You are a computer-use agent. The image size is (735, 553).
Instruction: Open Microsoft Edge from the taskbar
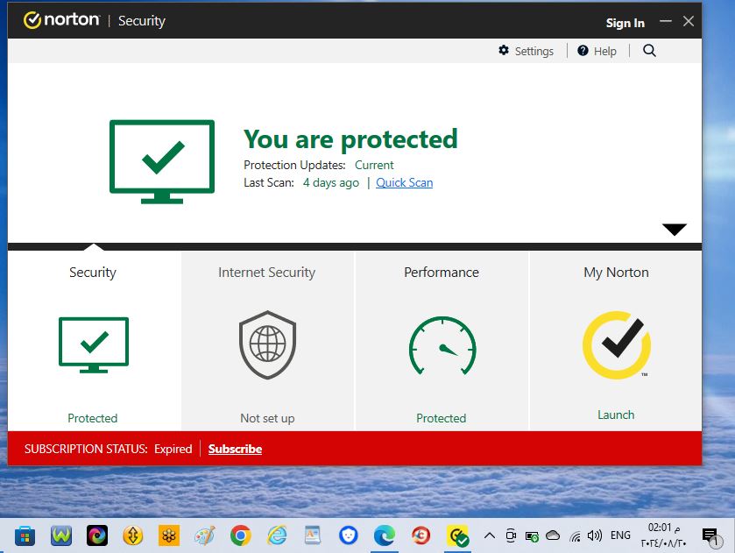pyautogui.click(x=385, y=535)
